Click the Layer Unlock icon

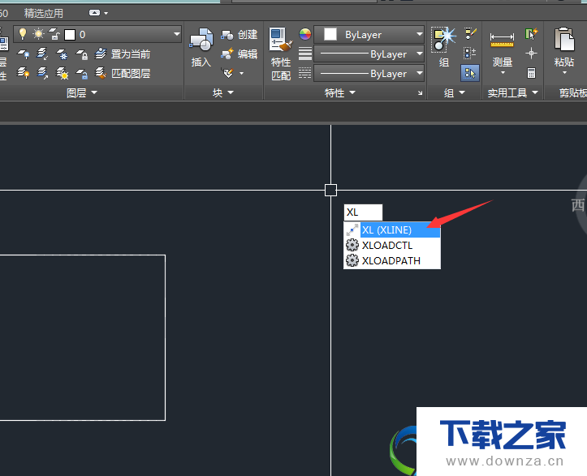tap(82, 73)
